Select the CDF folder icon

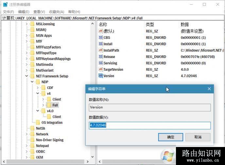43,88
